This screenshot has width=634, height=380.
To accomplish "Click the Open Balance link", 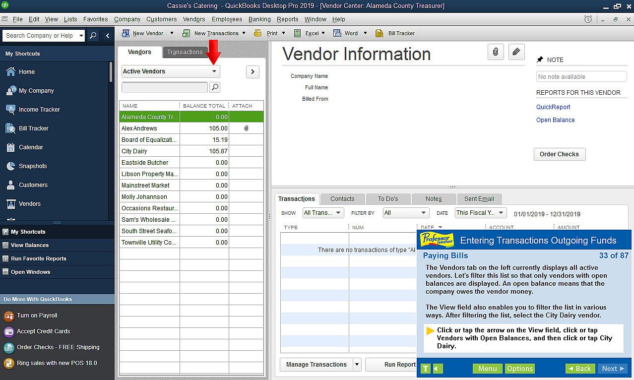I will pyautogui.click(x=556, y=120).
